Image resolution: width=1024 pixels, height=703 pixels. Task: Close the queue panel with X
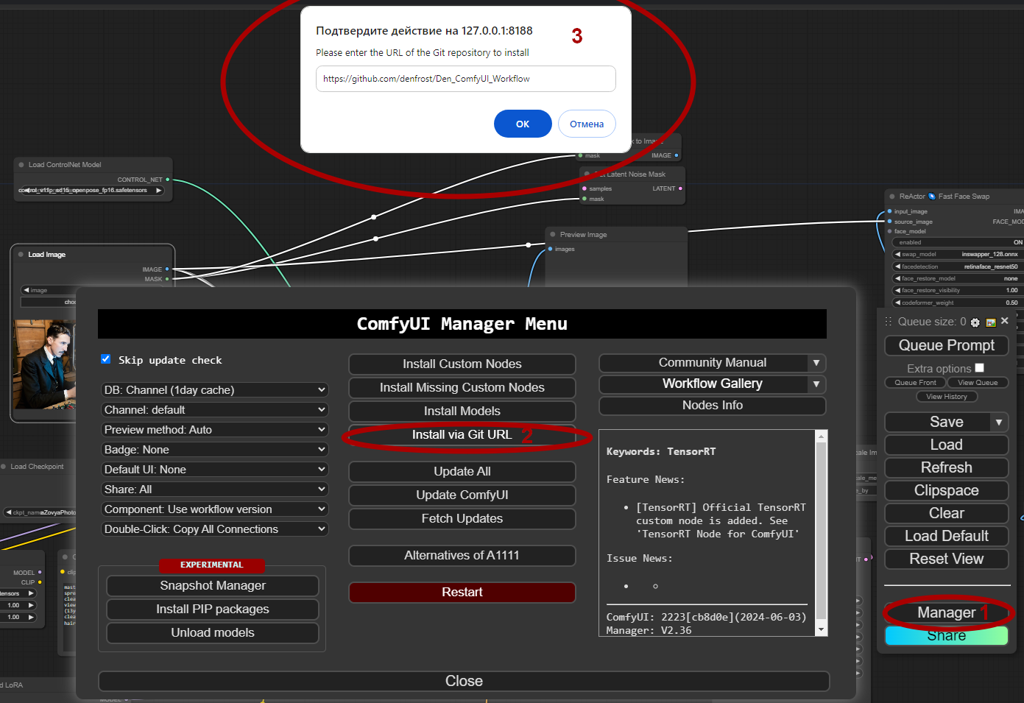1005,321
